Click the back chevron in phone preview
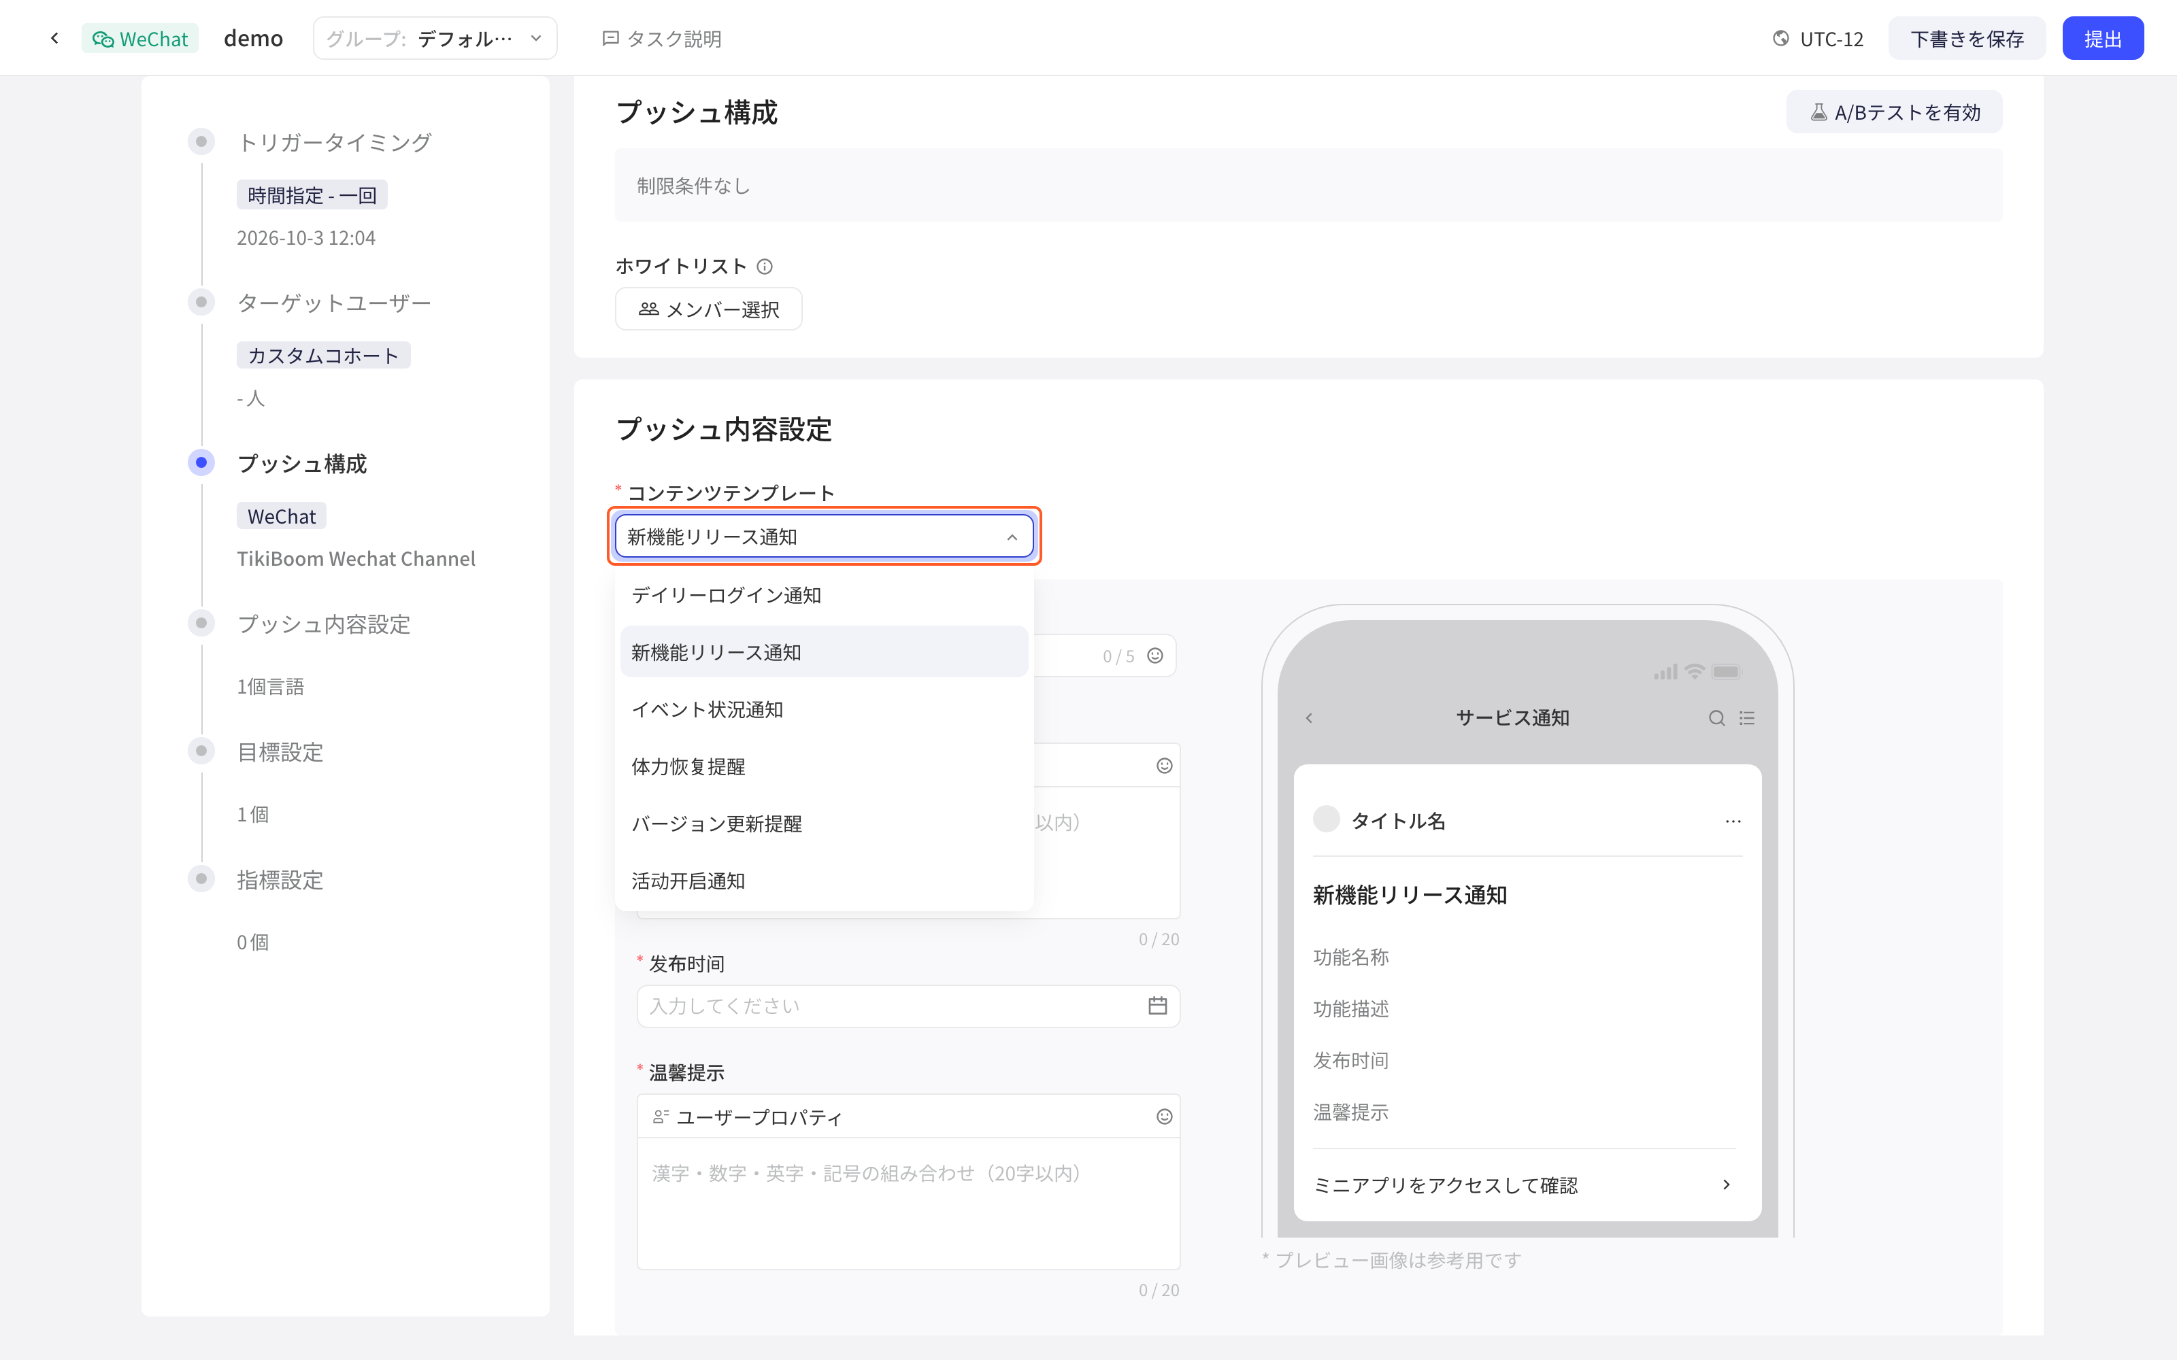 (1309, 718)
